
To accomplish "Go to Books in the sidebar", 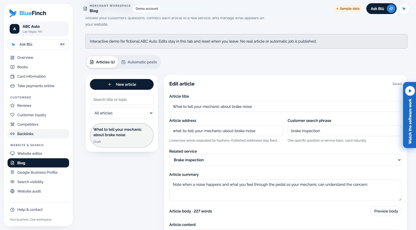I will click(38, 67).
